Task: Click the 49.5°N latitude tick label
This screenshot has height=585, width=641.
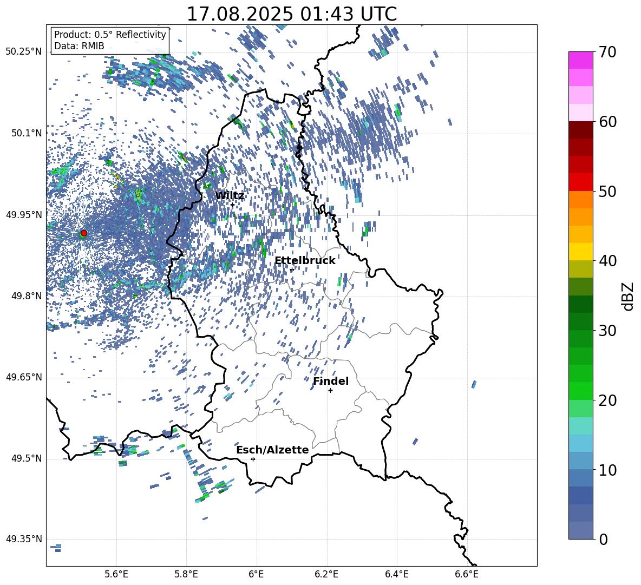Action: point(26,458)
